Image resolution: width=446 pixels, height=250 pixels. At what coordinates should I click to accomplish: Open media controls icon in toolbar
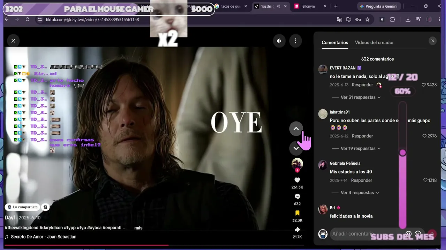tap(418, 19)
